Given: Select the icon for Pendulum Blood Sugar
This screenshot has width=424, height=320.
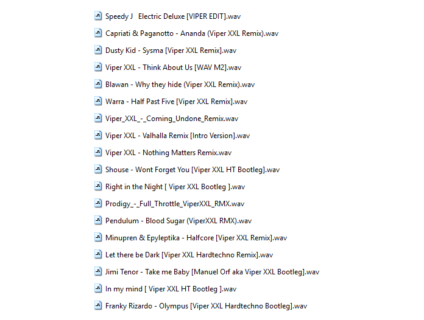Looking at the screenshot, I should [x=98, y=220].
